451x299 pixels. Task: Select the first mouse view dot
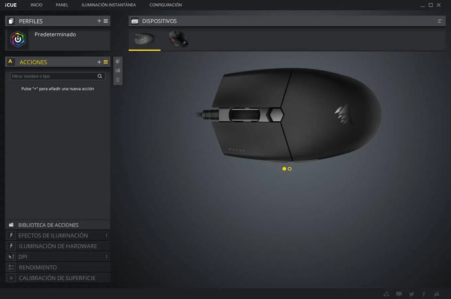284,169
